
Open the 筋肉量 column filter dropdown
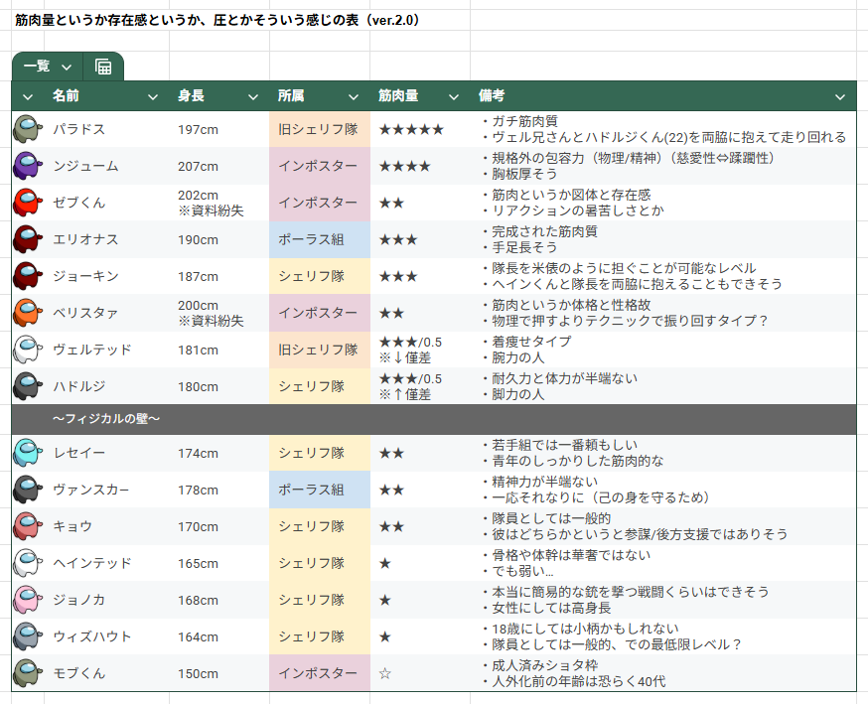coord(454,97)
